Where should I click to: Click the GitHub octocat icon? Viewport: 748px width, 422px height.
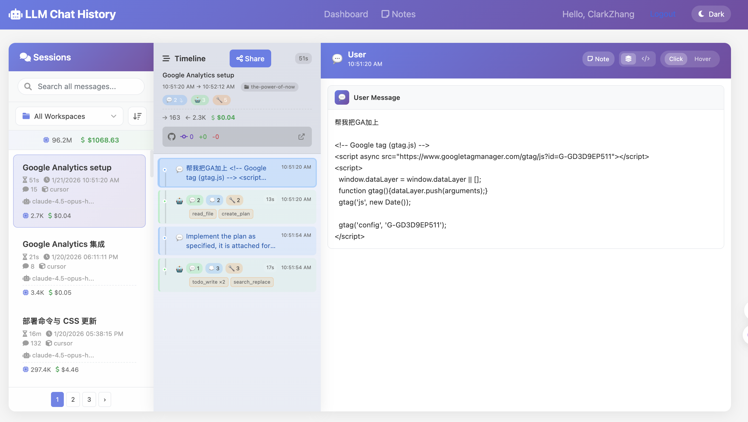click(172, 137)
